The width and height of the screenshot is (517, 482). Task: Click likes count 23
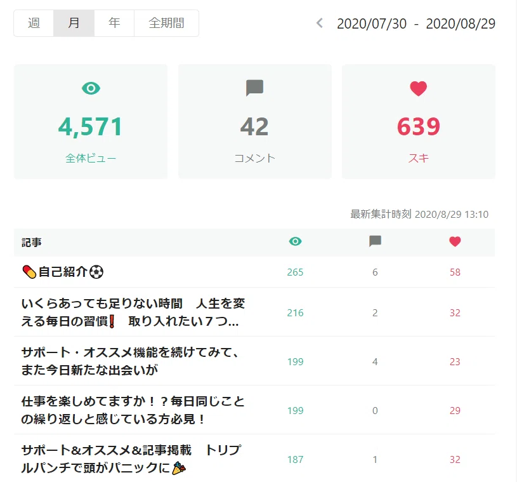pyautogui.click(x=455, y=362)
